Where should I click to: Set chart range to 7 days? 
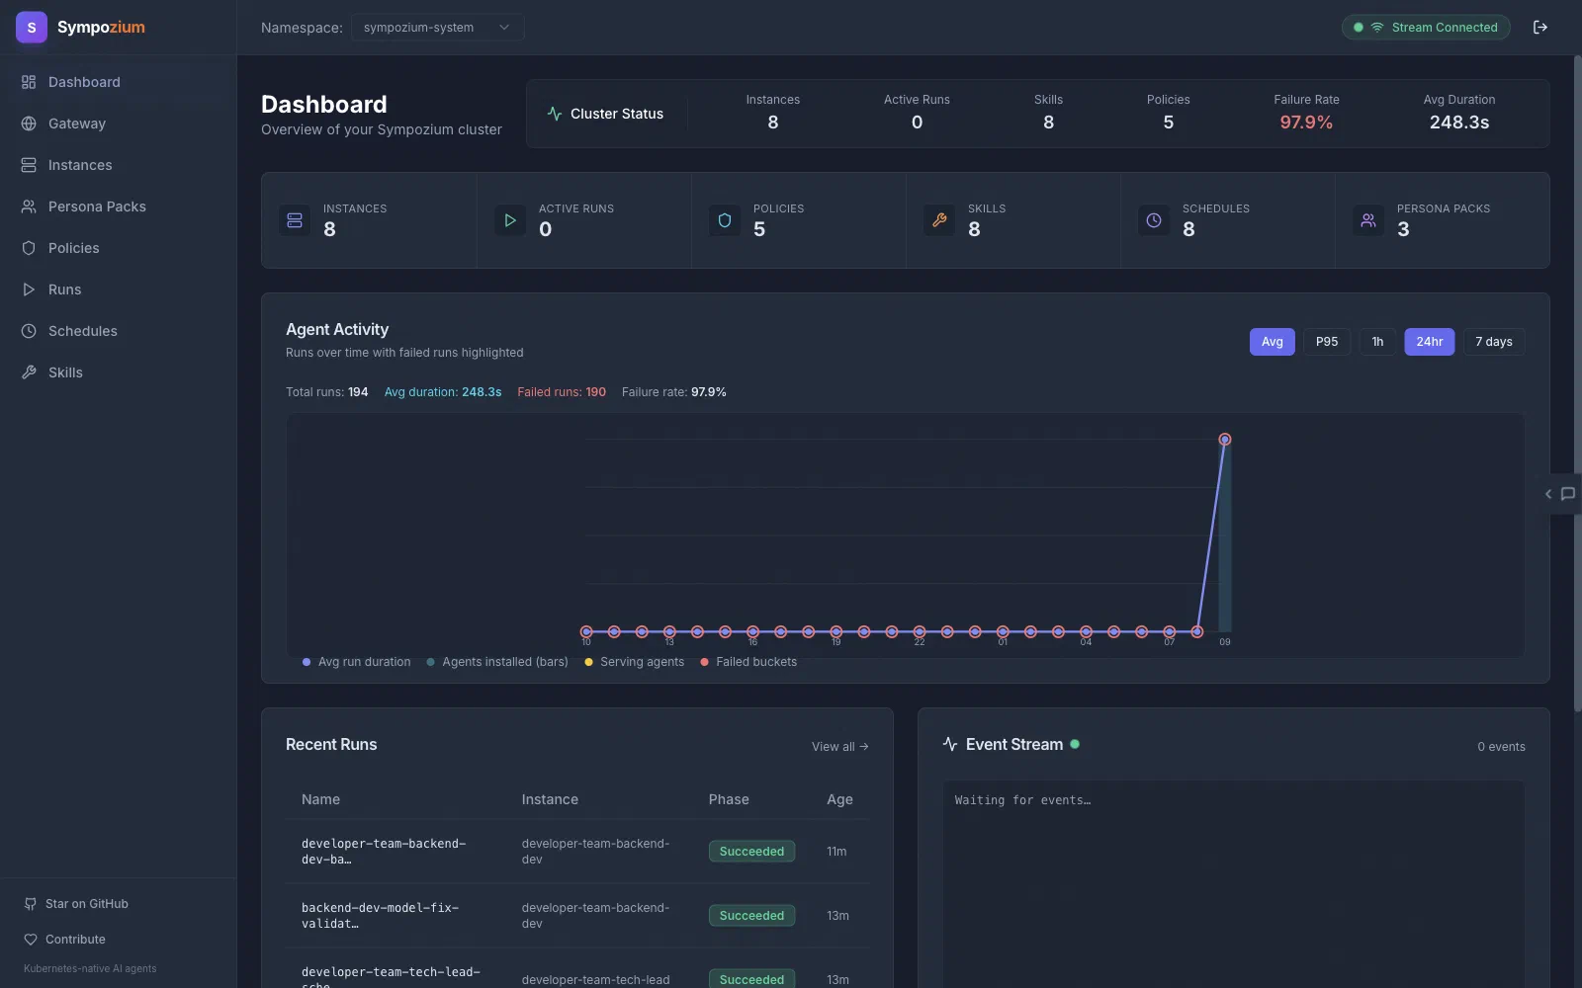pos(1494,342)
